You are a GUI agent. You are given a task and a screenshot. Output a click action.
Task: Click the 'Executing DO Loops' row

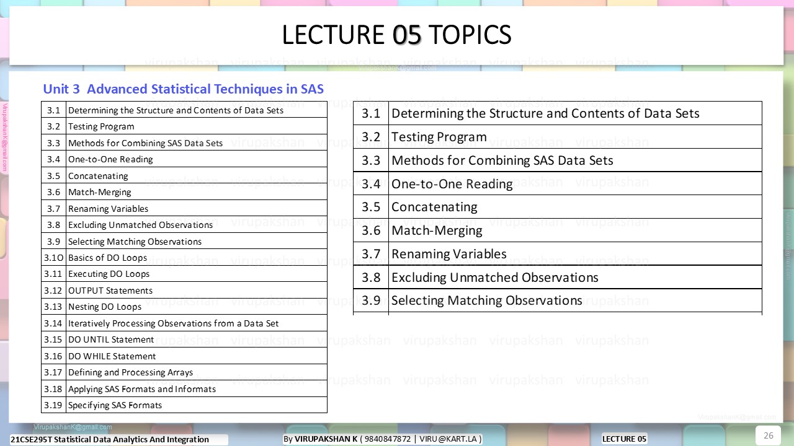coord(184,274)
